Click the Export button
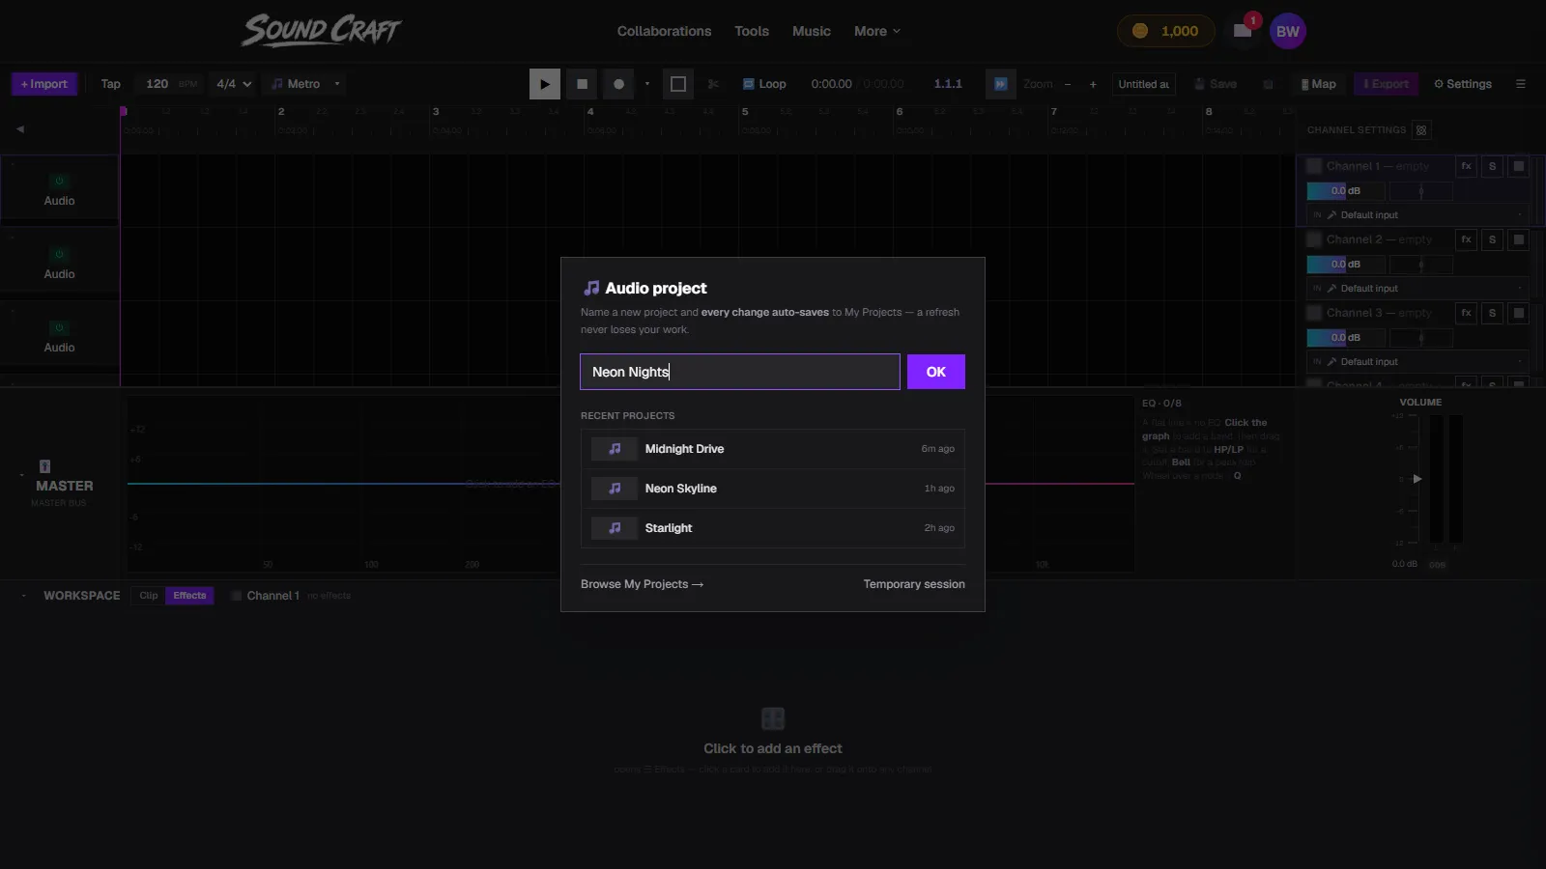 pos(1386,84)
